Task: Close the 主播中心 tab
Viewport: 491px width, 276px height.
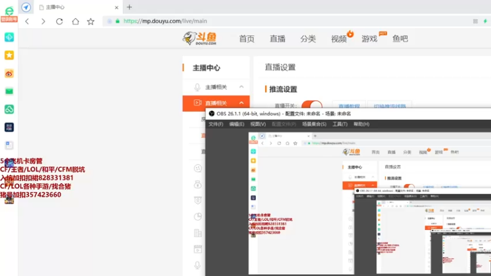Action: [x=117, y=7]
